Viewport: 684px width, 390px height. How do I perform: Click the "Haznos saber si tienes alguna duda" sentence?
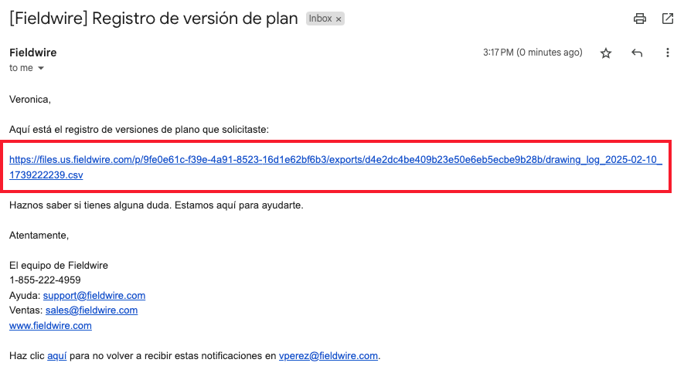click(x=90, y=205)
